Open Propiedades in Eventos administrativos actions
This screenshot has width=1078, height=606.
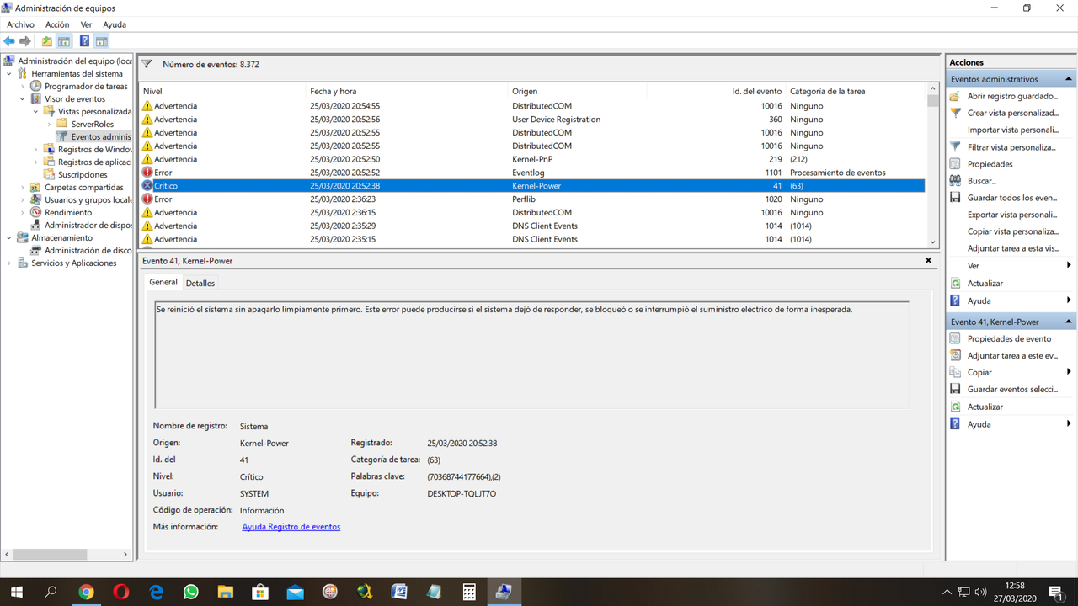click(990, 164)
